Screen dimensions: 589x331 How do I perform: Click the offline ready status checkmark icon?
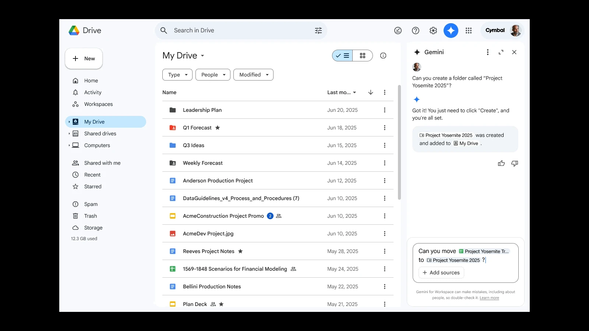coord(398,31)
